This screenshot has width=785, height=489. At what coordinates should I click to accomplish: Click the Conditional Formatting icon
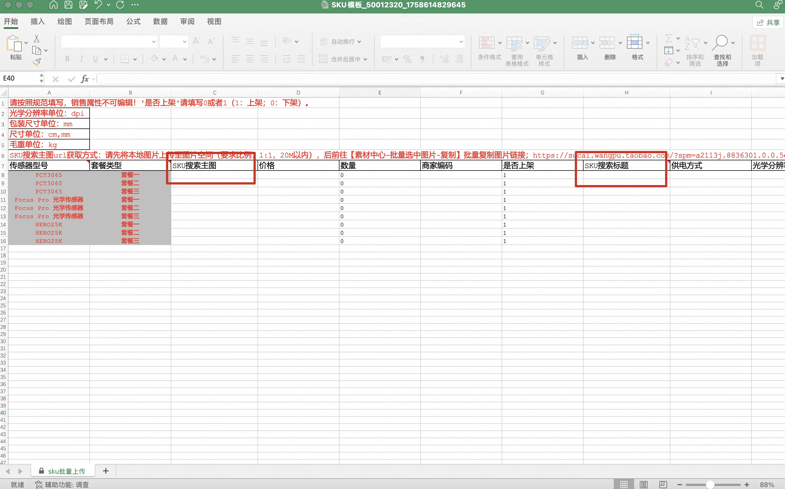coord(487,43)
